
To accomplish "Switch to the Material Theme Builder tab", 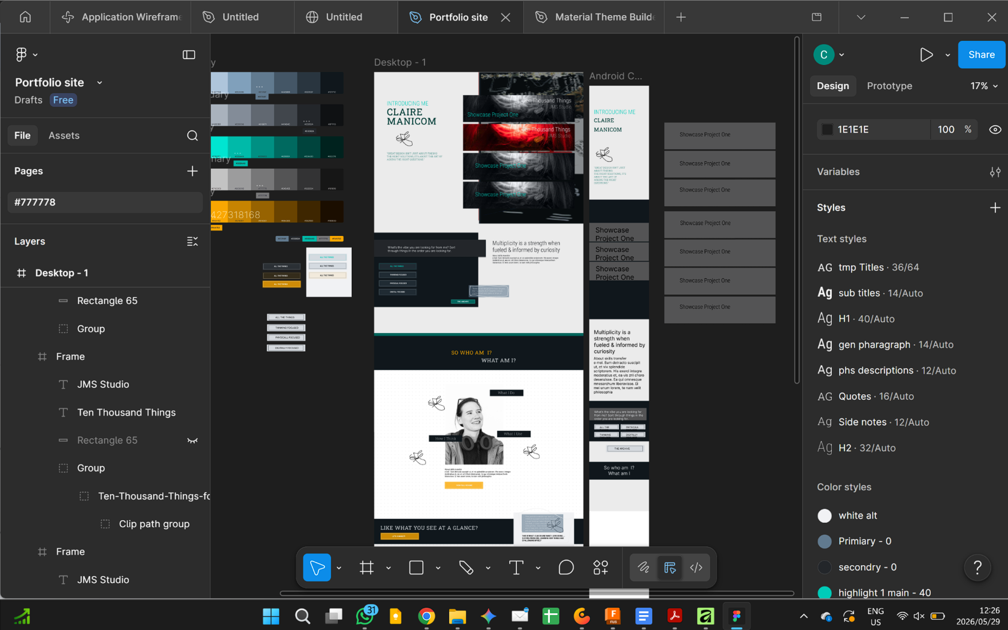I will 594,17.
